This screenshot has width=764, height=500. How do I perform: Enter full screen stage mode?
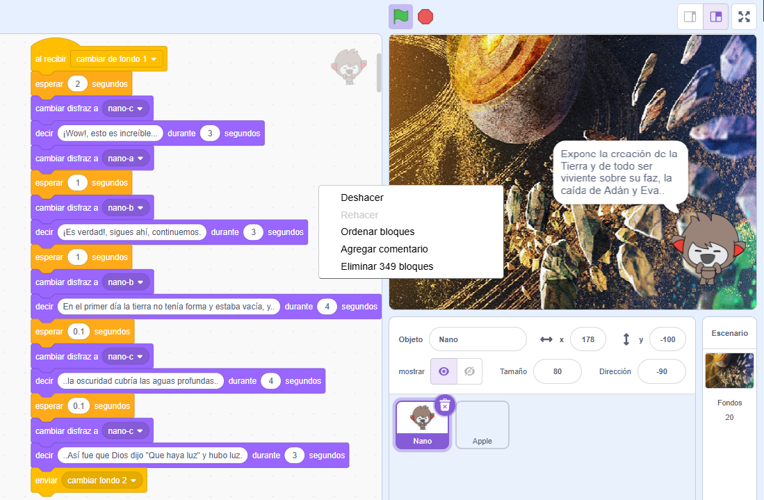(744, 17)
